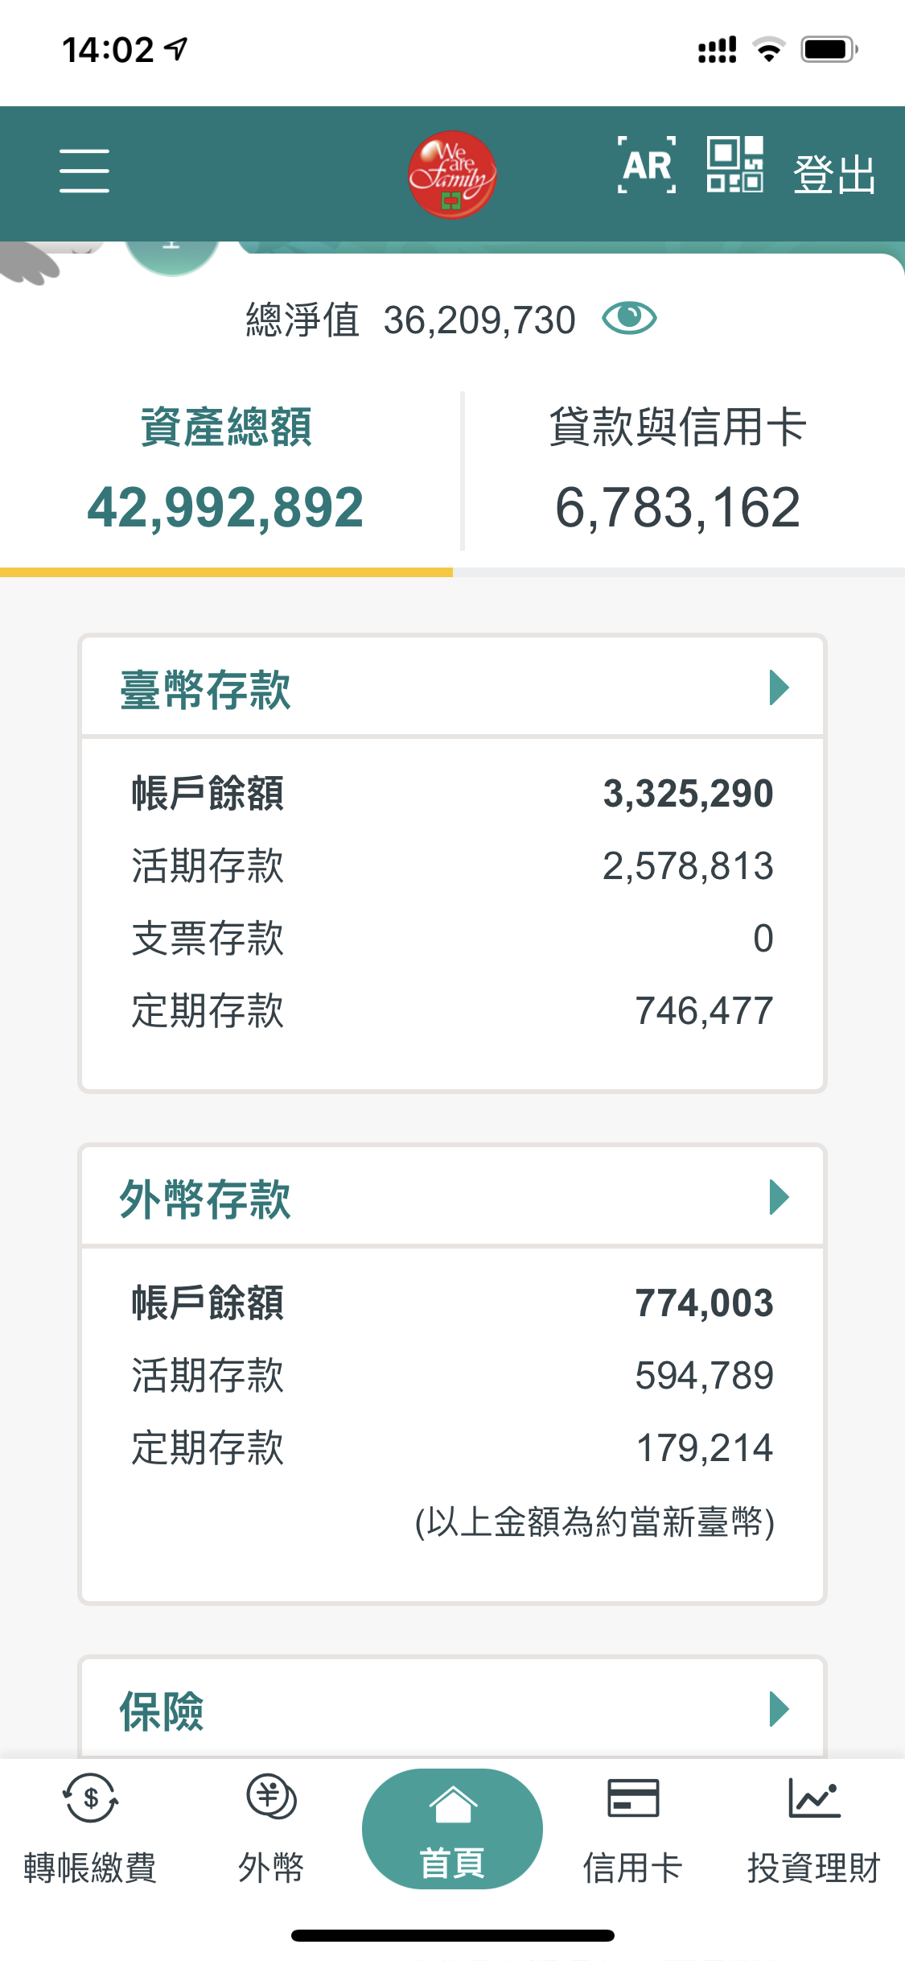Screen dimensions: 905x1961
Task: Expand the 保險 section arrow
Action: [778, 1708]
